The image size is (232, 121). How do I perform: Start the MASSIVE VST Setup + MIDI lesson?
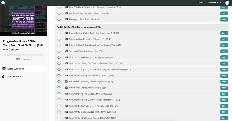[x=224, y=58]
